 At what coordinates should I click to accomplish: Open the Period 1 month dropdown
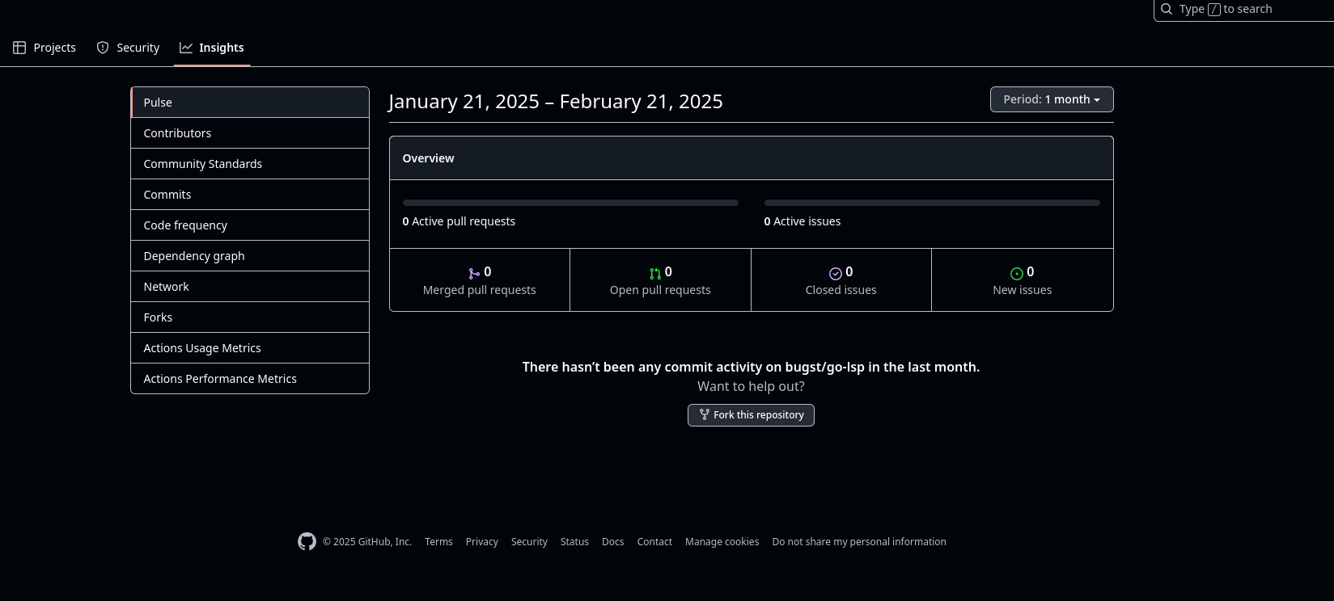click(1052, 99)
